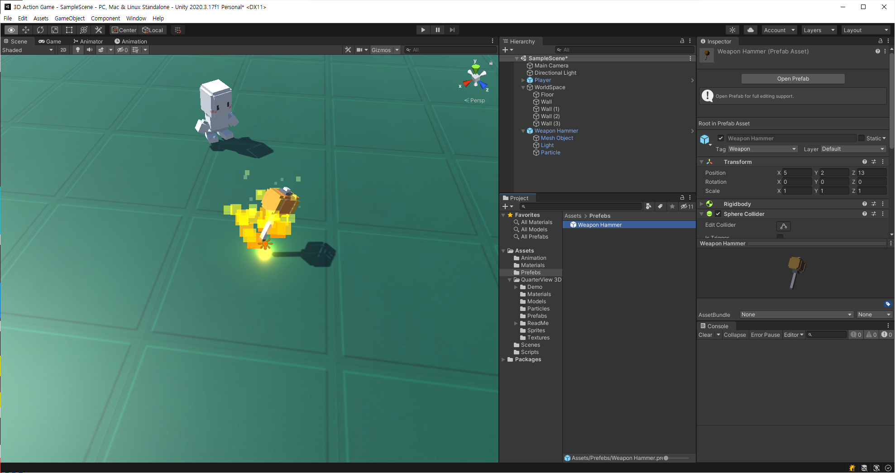This screenshot has width=895, height=473.
Task: Enable Weapon Hammer active checkbox
Action: (x=721, y=139)
